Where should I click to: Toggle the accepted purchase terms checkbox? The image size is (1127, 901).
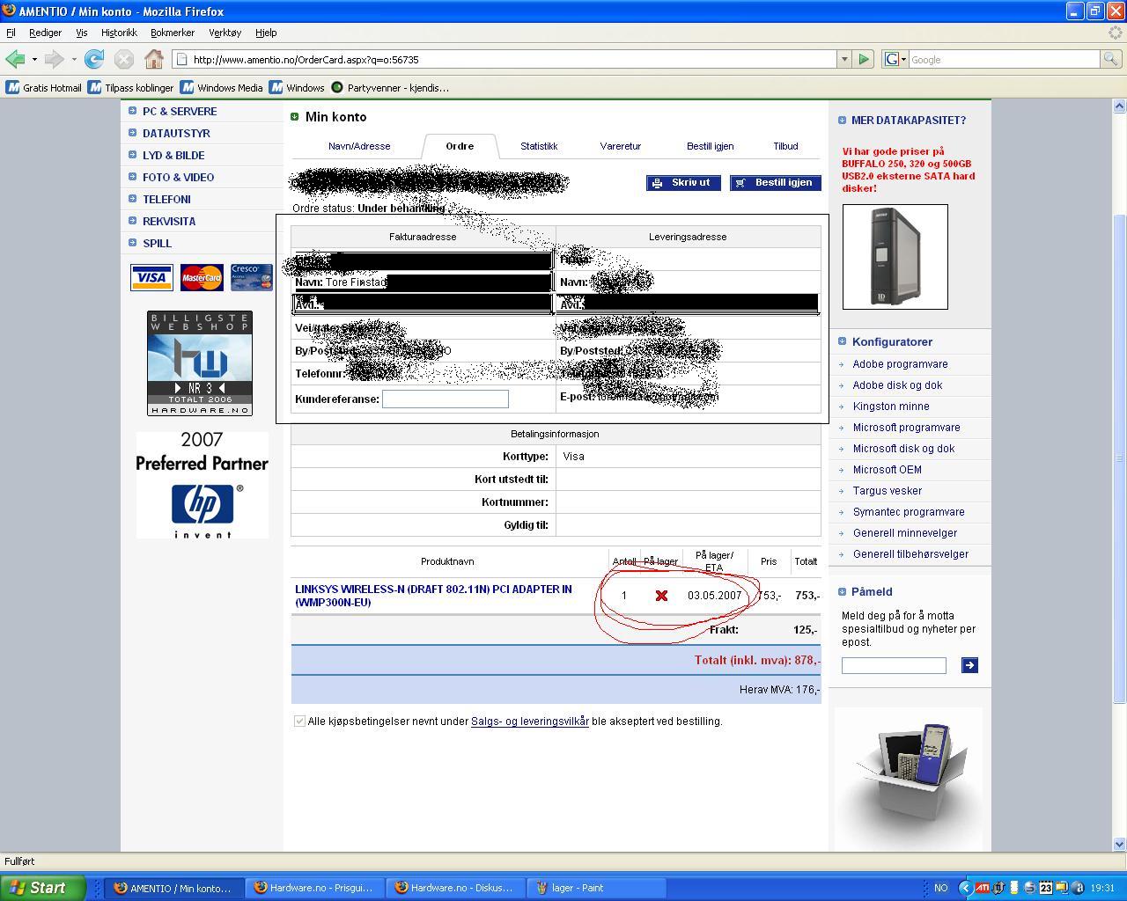[x=299, y=721]
